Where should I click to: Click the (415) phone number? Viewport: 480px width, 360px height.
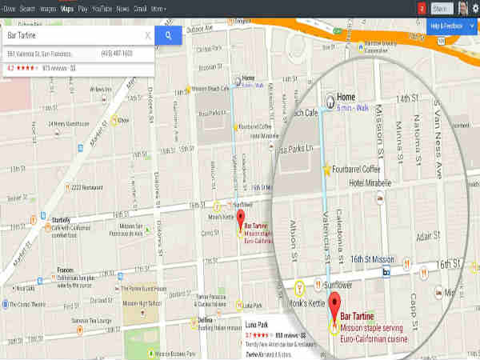pyautogui.click(x=117, y=54)
